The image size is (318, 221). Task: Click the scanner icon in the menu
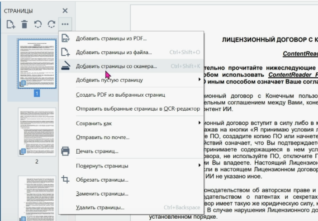[x=66, y=66]
